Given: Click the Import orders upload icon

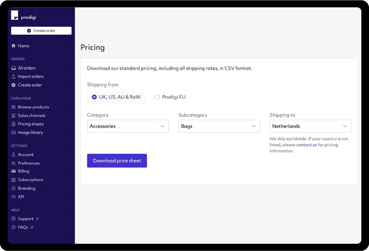Looking at the screenshot, I should [x=13, y=76].
